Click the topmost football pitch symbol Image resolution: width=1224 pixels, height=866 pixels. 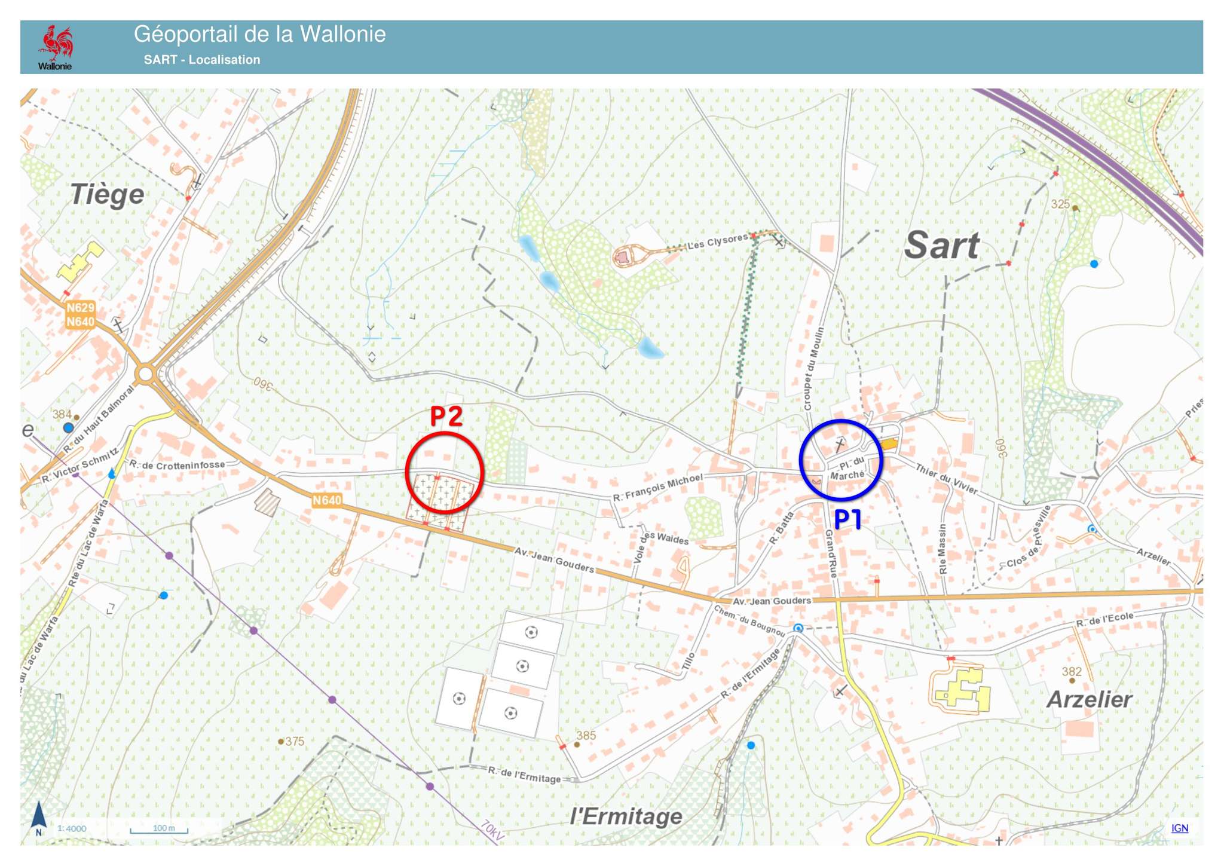[531, 632]
